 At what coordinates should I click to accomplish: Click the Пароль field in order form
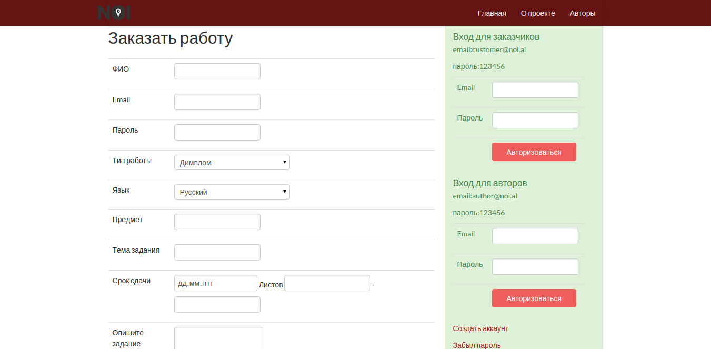[217, 132]
